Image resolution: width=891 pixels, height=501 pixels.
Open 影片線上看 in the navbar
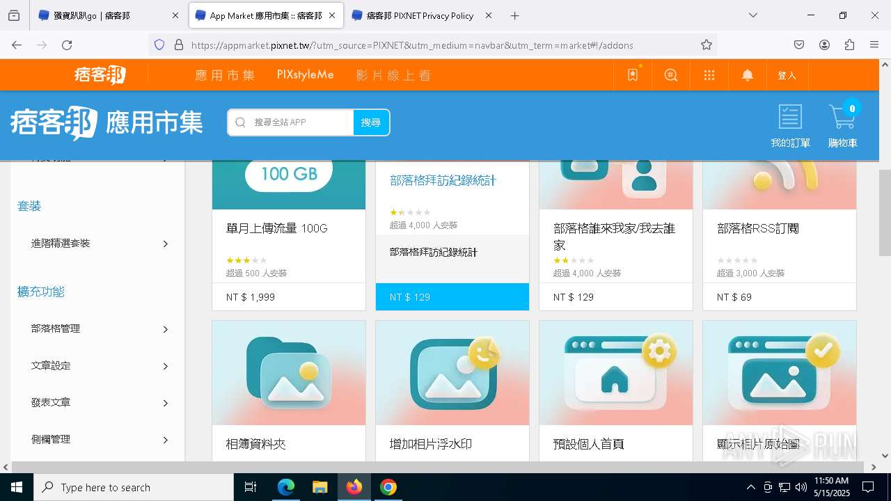pyautogui.click(x=393, y=75)
